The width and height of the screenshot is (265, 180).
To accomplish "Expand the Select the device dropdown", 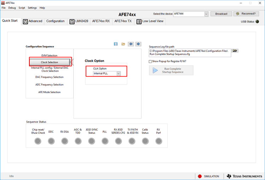I will (206, 14).
